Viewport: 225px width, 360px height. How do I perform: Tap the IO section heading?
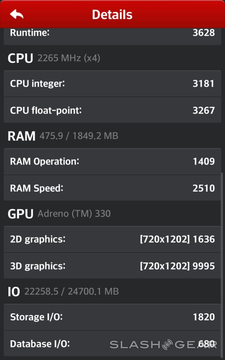(x=14, y=292)
